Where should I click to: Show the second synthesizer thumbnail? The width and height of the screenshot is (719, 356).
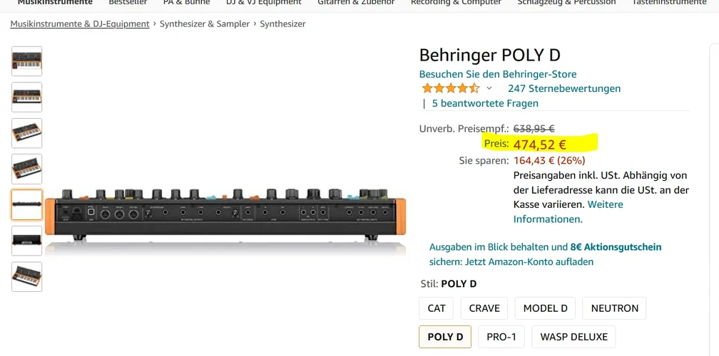click(27, 98)
